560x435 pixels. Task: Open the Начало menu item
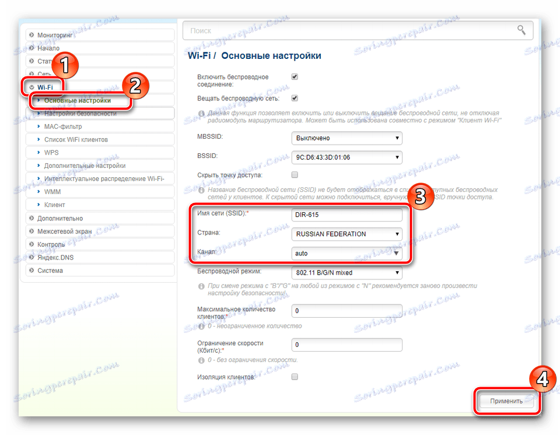[100, 48]
